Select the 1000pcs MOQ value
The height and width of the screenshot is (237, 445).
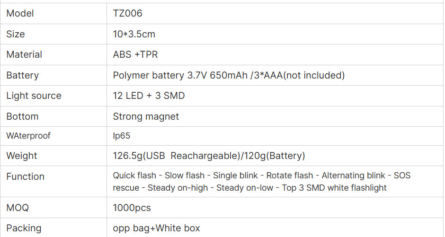(x=132, y=208)
